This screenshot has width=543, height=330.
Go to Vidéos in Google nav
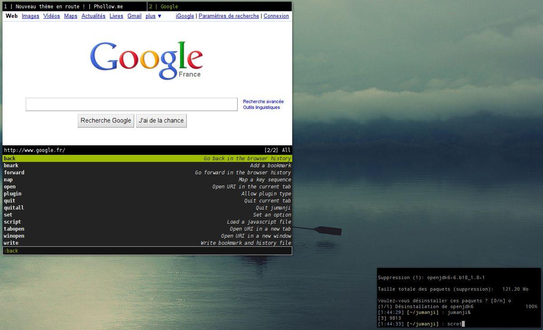pos(52,16)
